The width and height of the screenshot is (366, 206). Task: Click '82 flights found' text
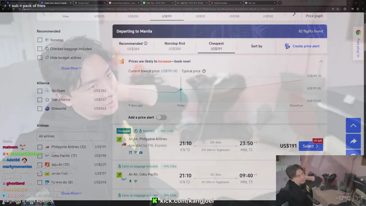tap(311, 31)
